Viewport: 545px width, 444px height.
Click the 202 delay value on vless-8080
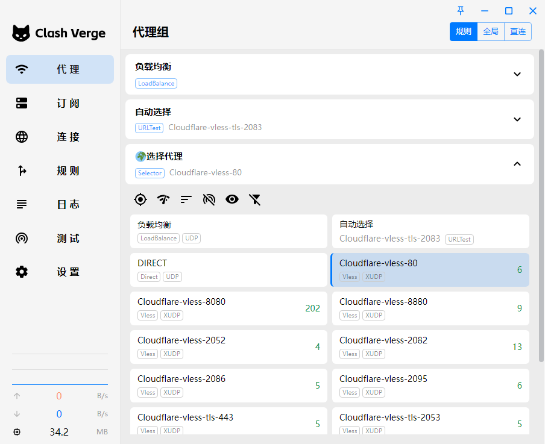[312, 308]
